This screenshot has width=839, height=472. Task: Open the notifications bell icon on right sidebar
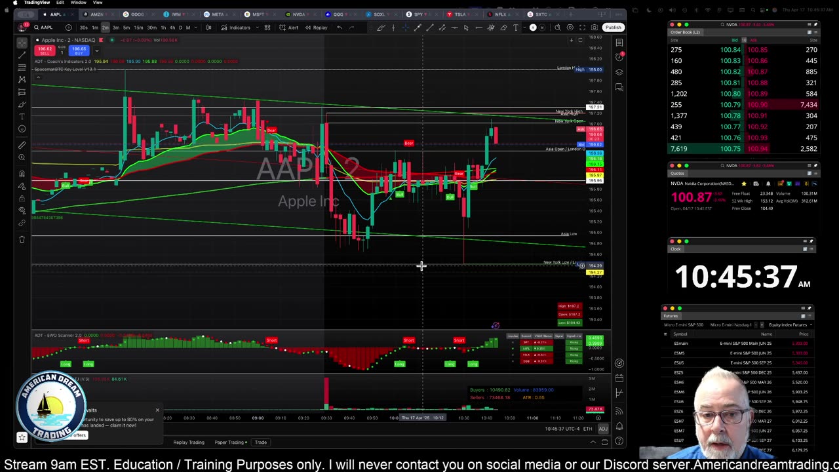[x=619, y=426]
